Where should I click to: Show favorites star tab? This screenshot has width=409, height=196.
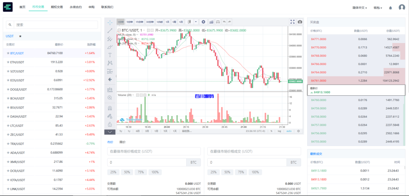[x=20, y=36]
